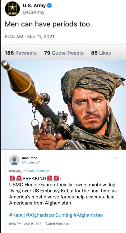
Task: Open the #Kabul hashtag
Action: click(17, 215)
